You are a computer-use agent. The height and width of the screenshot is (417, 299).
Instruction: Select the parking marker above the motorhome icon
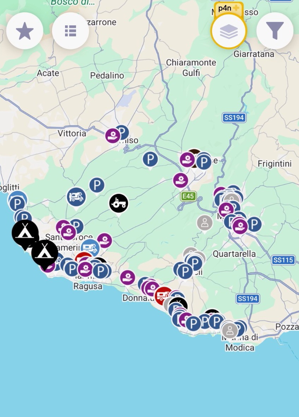(97, 185)
